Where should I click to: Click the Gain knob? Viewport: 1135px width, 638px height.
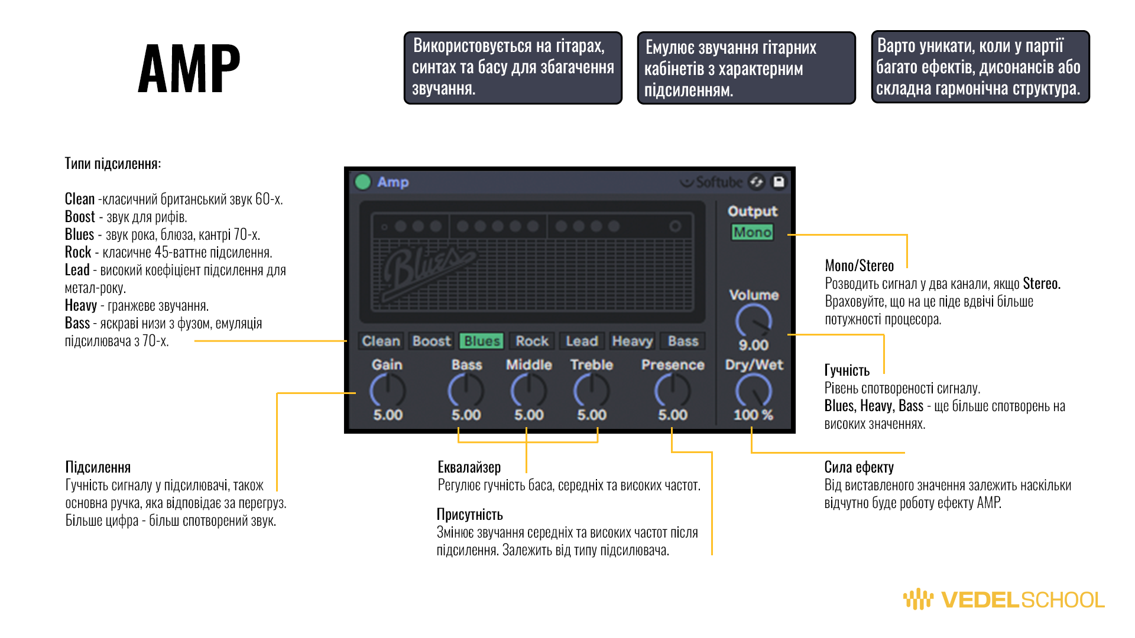[387, 390]
